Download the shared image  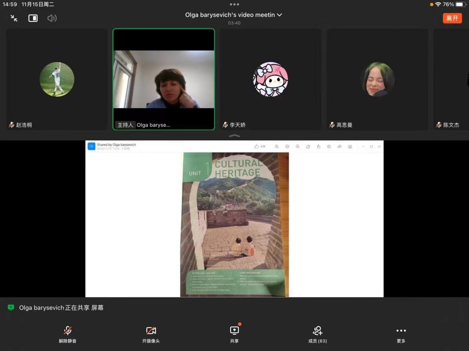[350, 147]
